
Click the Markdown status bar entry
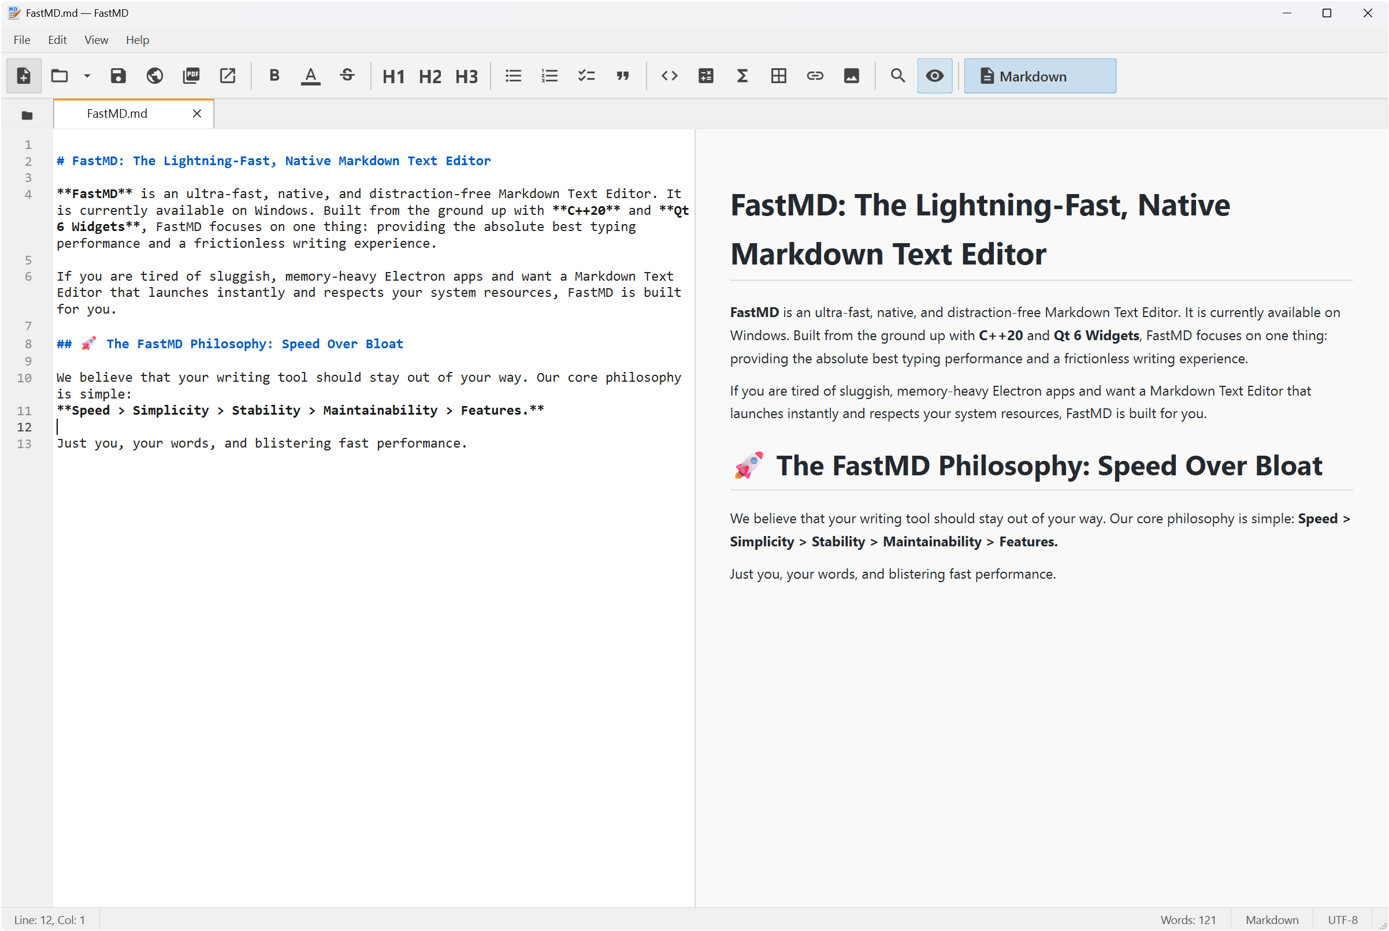(1272, 919)
